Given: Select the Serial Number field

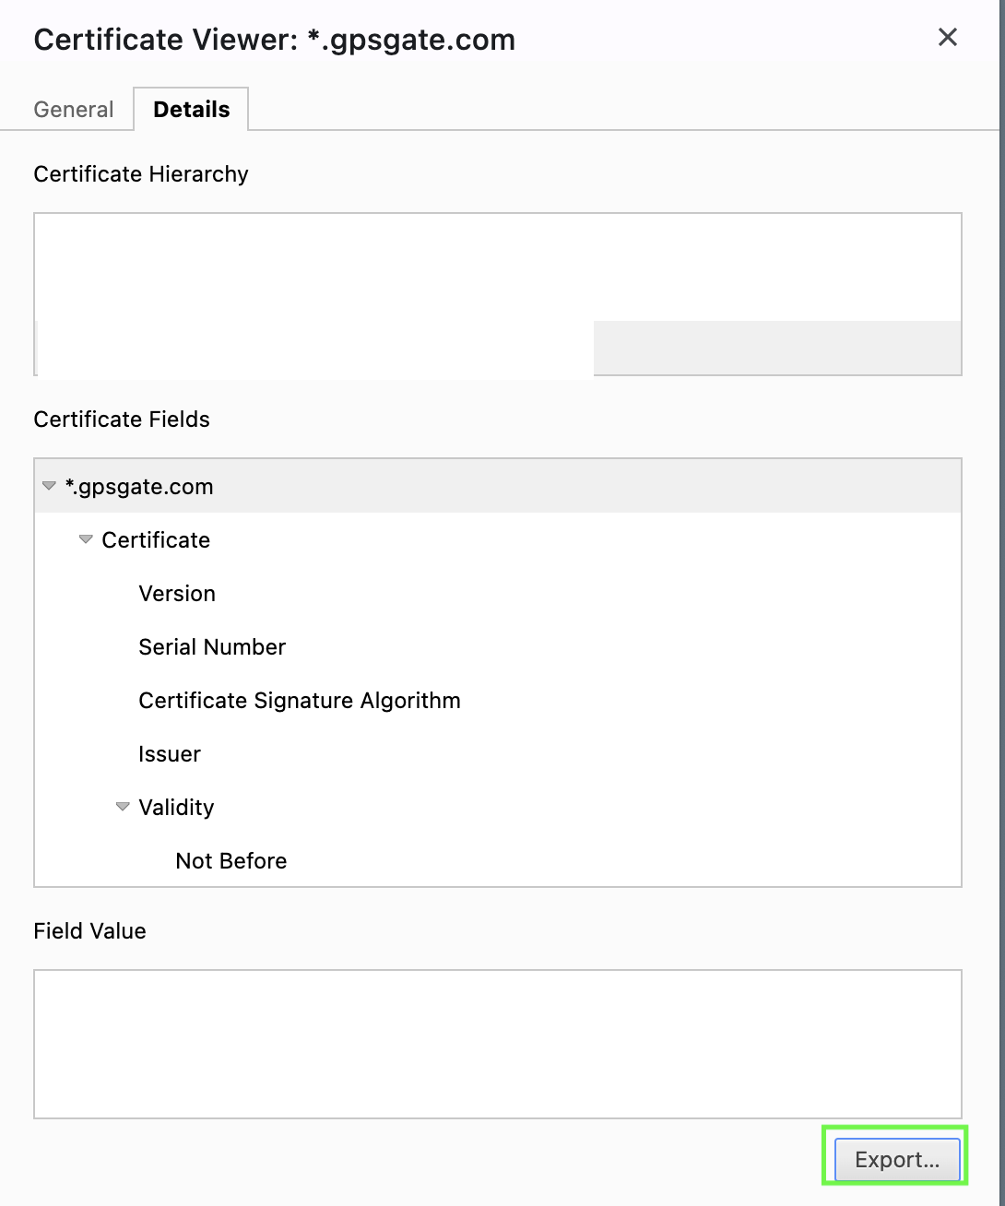Looking at the screenshot, I should [x=498, y=646].
